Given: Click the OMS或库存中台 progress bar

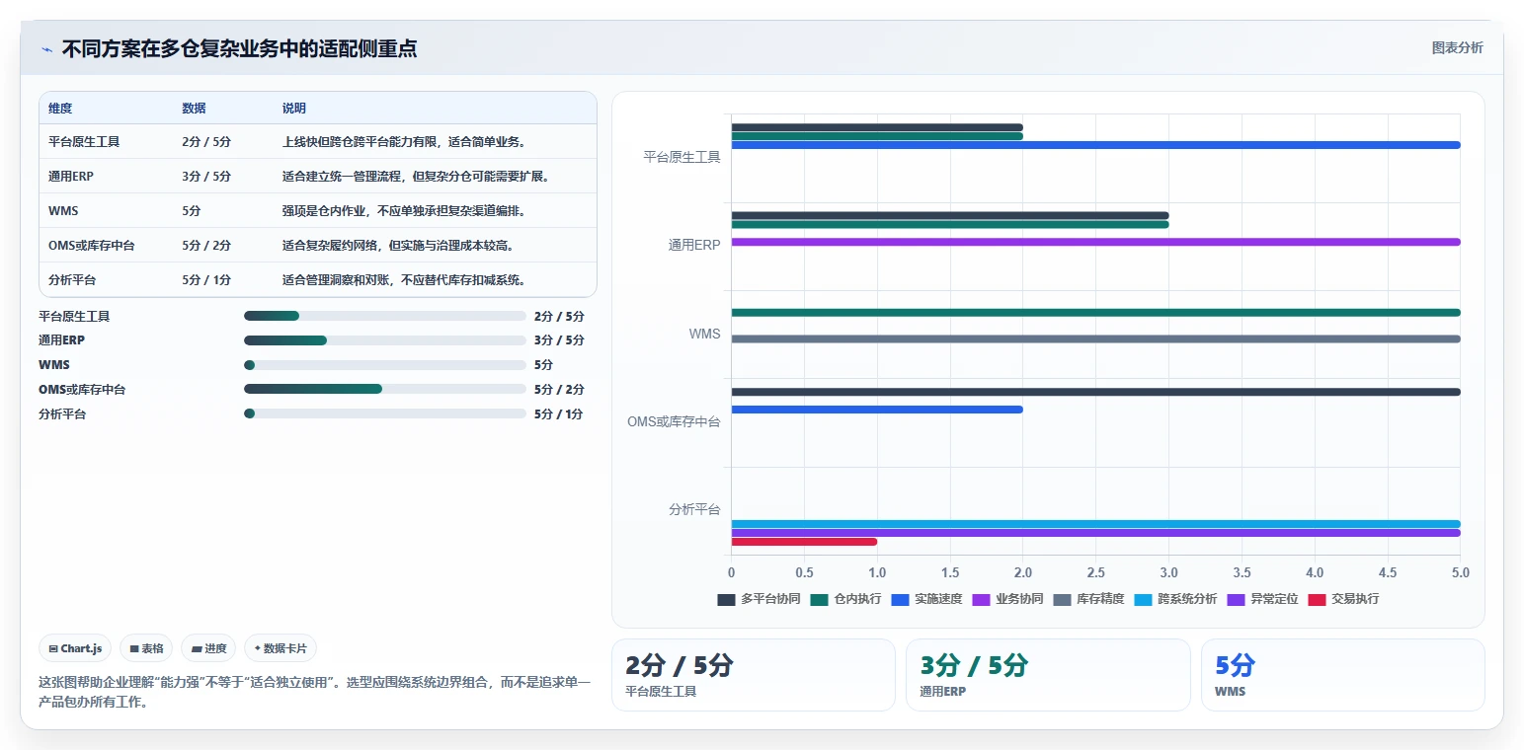Looking at the screenshot, I should [x=385, y=389].
